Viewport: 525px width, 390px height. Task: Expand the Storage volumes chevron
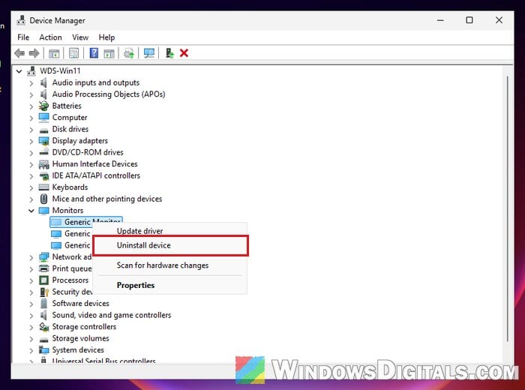[31, 338]
